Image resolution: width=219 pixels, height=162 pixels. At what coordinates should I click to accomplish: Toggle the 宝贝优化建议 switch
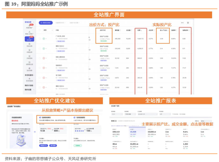point(75,117)
